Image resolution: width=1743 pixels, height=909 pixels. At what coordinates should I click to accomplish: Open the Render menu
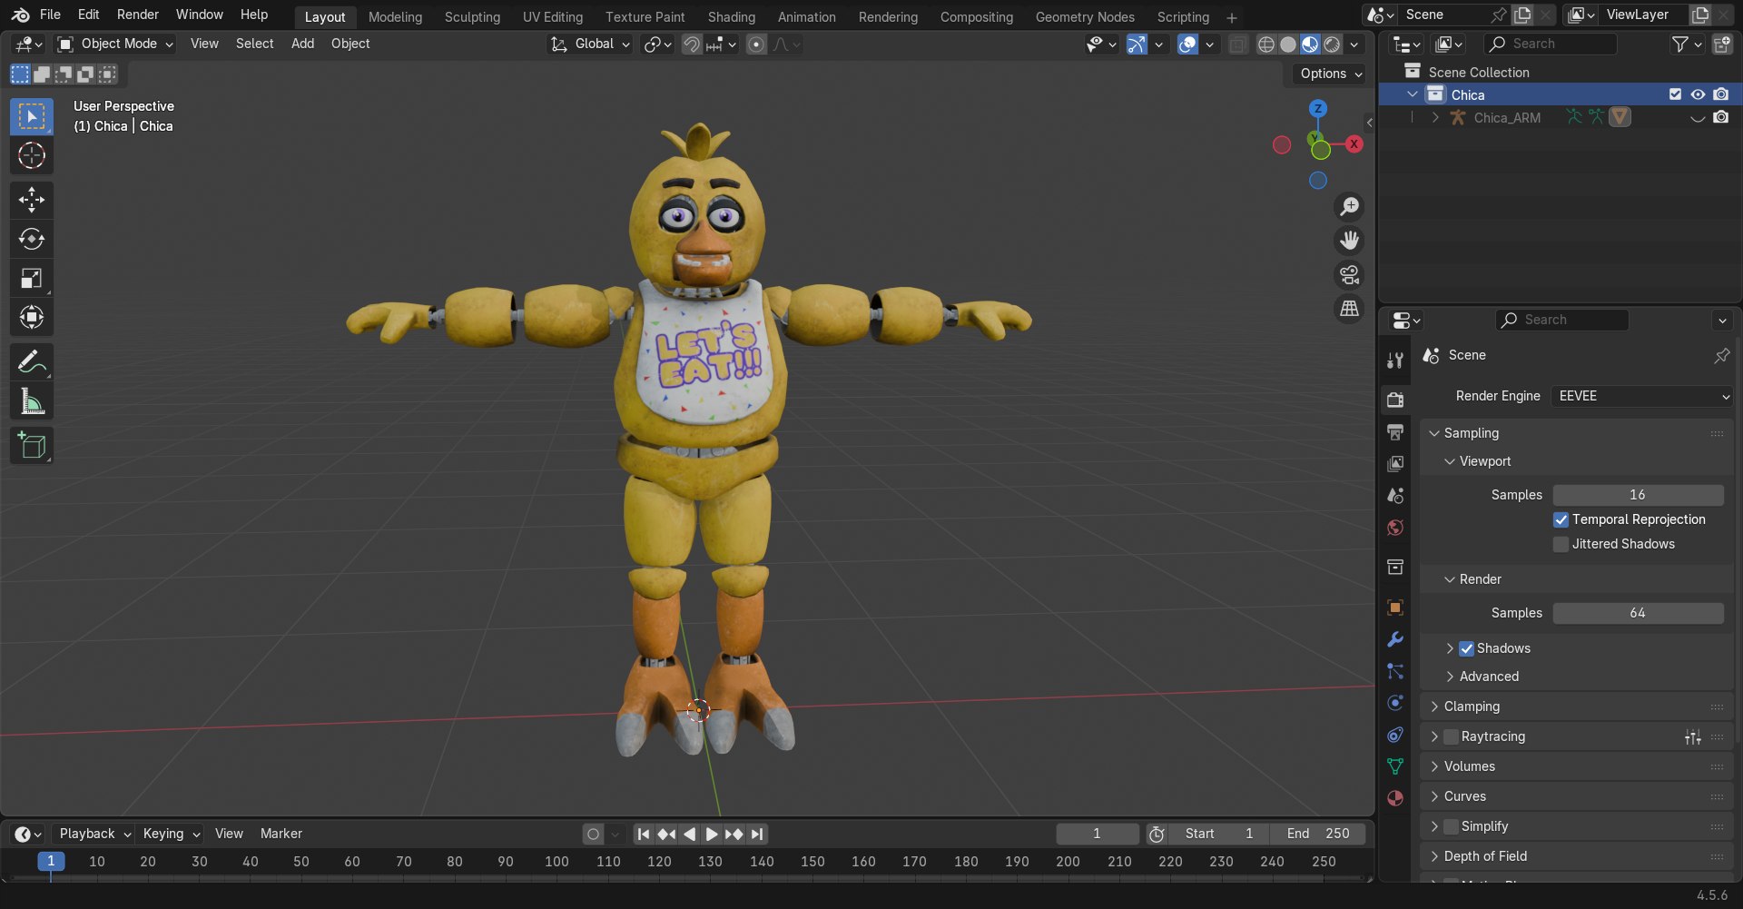(x=138, y=15)
